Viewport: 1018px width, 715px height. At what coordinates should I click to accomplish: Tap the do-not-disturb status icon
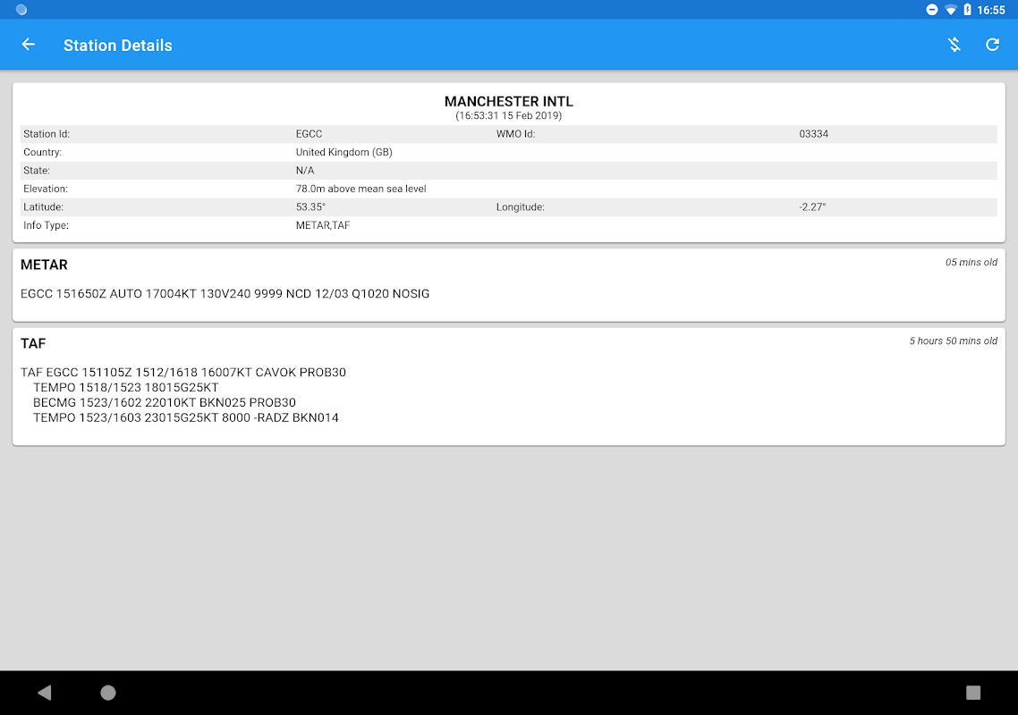point(931,10)
